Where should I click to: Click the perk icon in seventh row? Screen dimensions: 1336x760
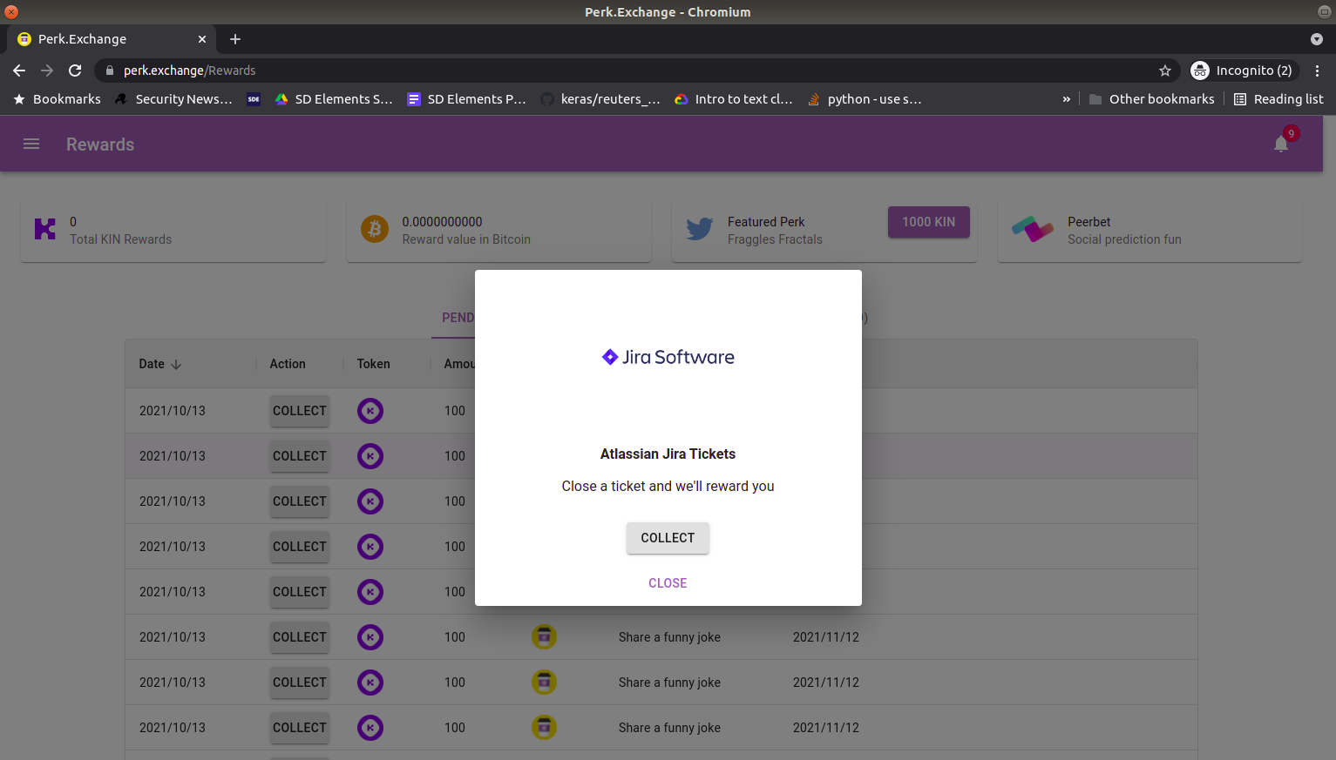tap(544, 683)
